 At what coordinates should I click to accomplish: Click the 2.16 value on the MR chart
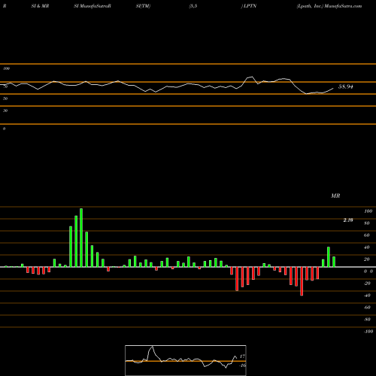click(x=348, y=220)
